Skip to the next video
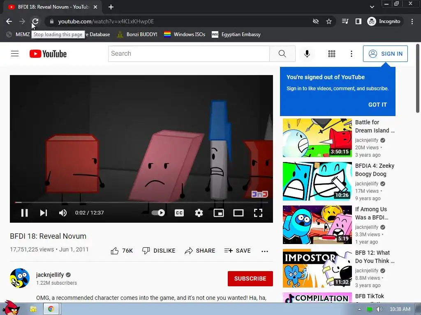Screen dimensions: 421x315 44,213
